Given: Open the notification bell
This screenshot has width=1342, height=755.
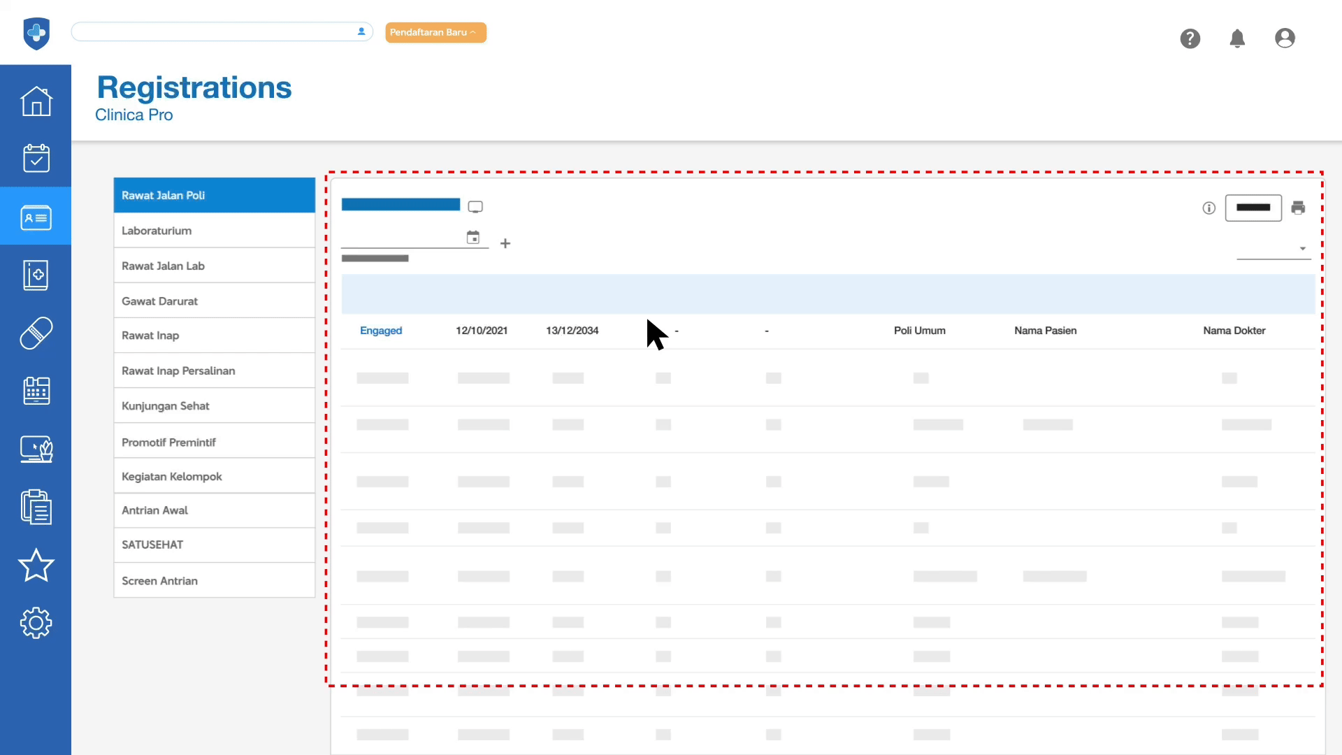Looking at the screenshot, I should pyautogui.click(x=1237, y=38).
